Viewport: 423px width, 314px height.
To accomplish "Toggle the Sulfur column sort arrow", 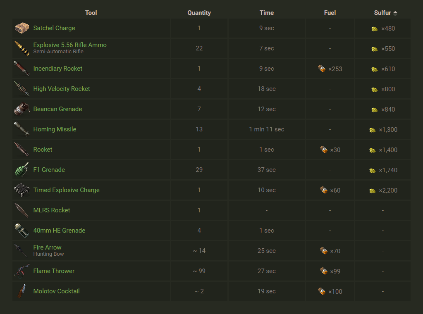I will pyautogui.click(x=395, y=13).
